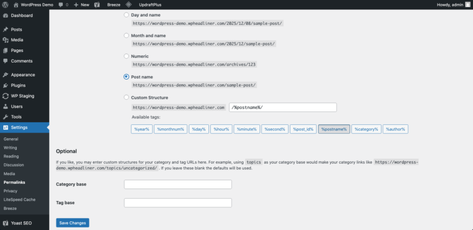Go to Writing settings submenu
473x230 pixels.
[10, 148]
